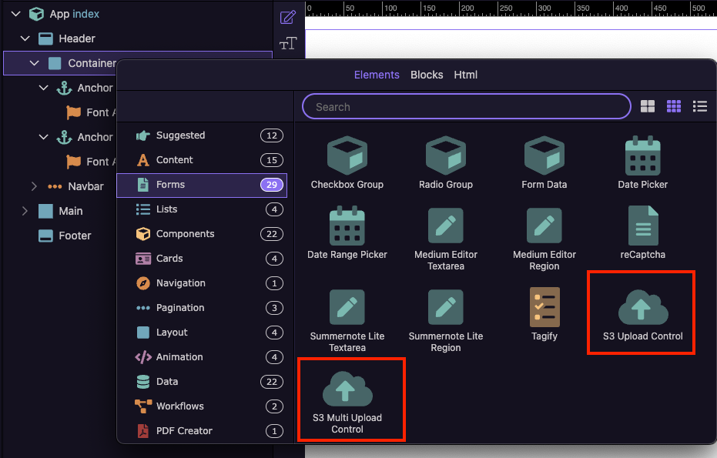The height and width of the screenshot is (458, 717).
Task: Click the text tool icon in toolbar
Action: [x=288, y=43]
